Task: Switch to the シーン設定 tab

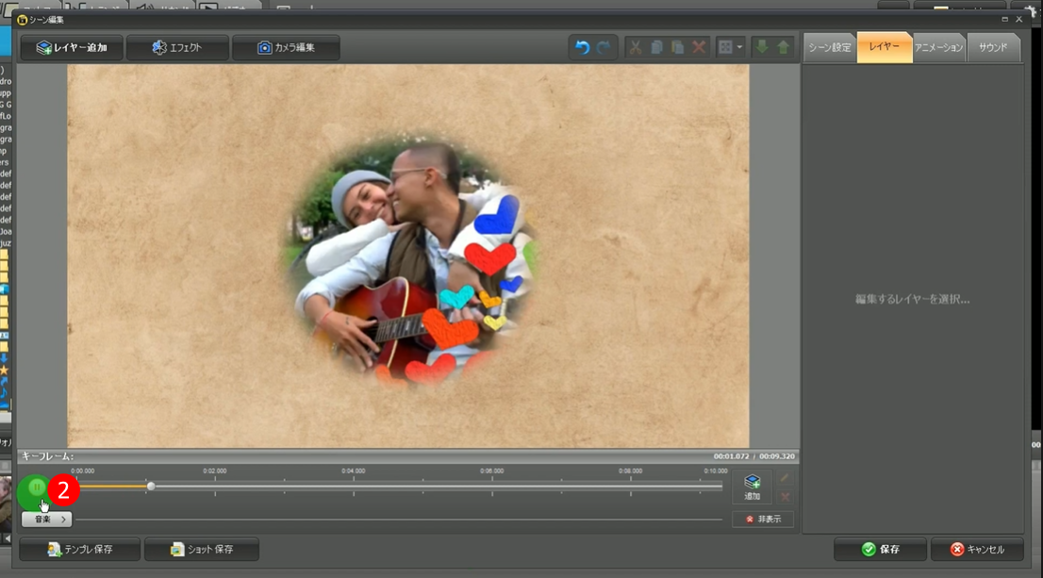Action: point(830,47)
